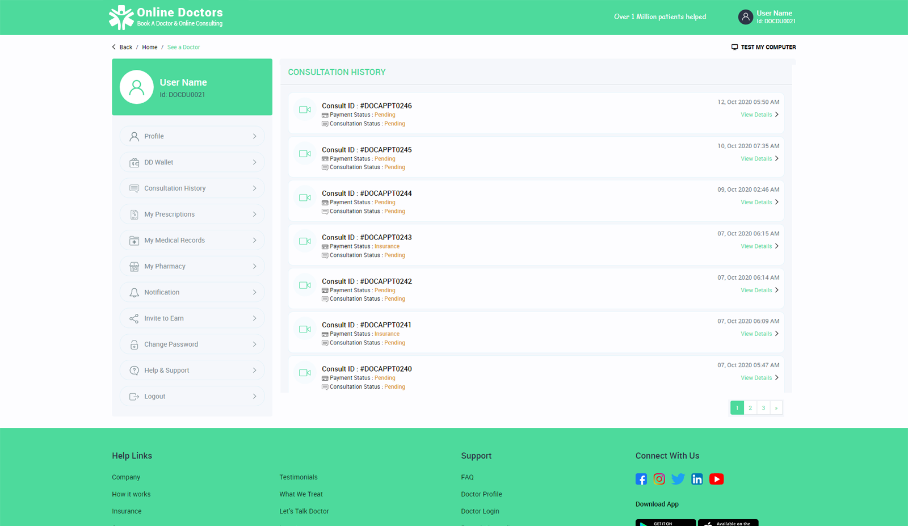View Details for consult #DOCAPPT0243
Screen dimensions: 908x526
759,246
